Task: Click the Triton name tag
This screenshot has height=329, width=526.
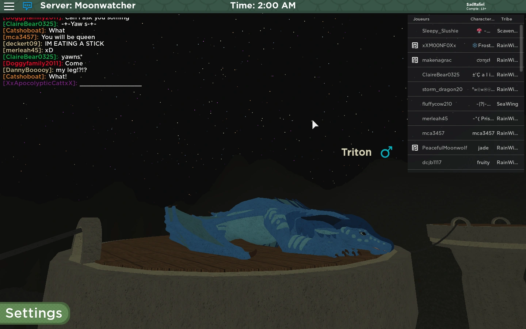Action: pos(356,152)
